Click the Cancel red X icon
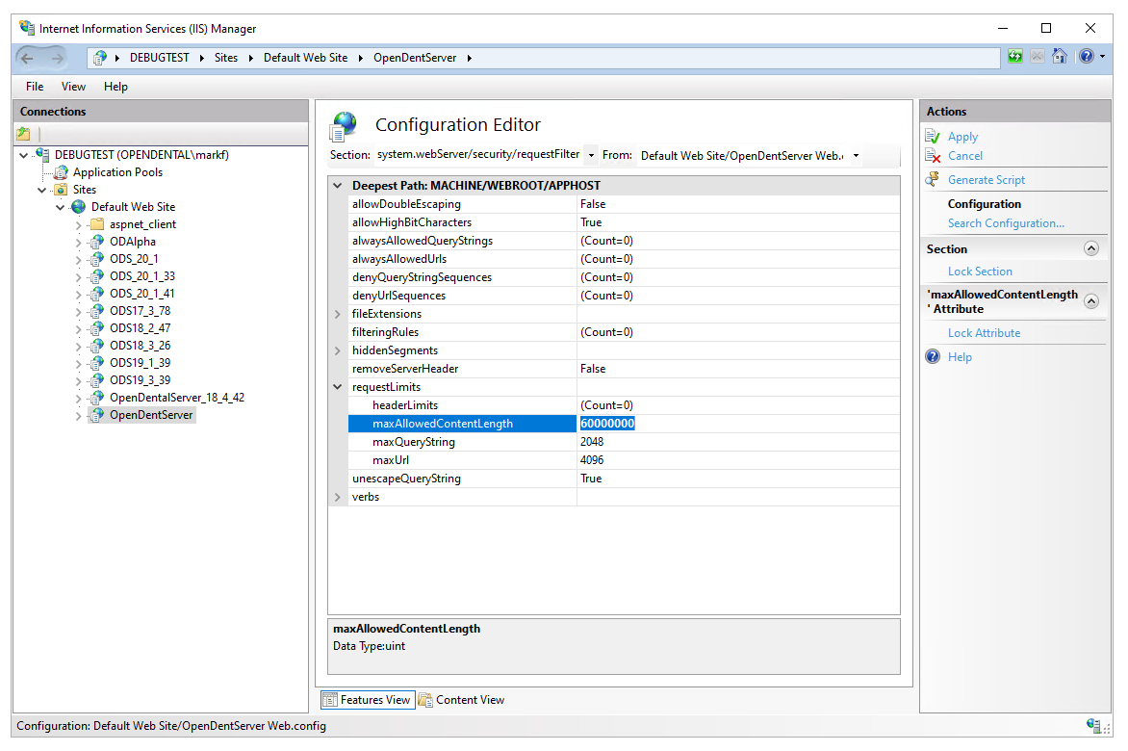Image resolution: width=1128 pixels, height=751 pixels. [932, 156]
